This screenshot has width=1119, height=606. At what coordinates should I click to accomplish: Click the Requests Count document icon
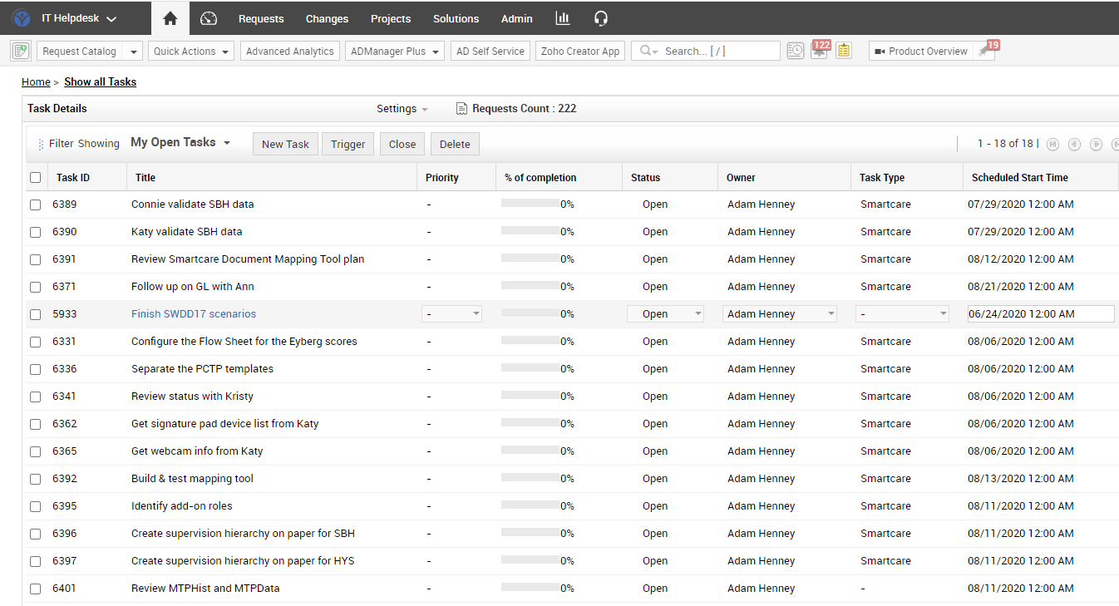pos(462,108)
